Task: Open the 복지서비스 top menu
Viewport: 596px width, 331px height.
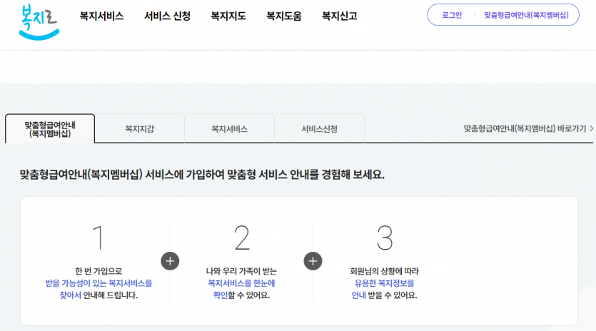Action: click(x=101, y=16)
